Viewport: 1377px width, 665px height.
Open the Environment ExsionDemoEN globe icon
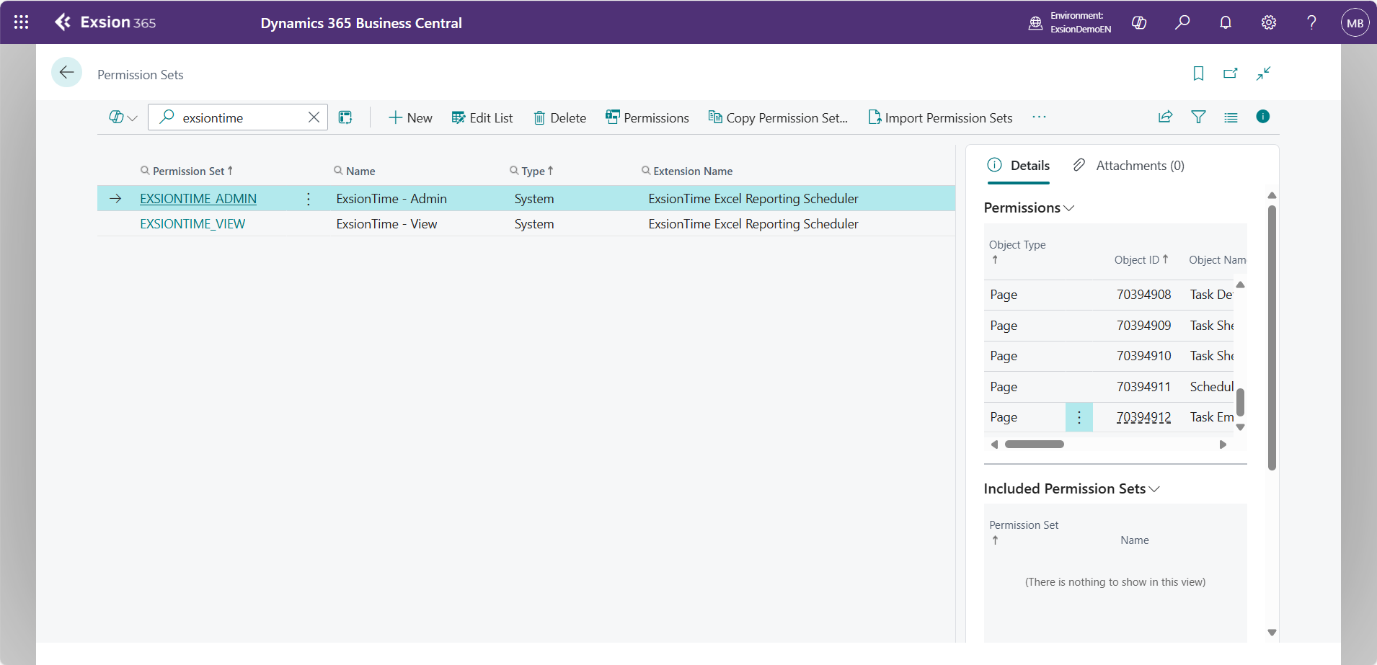pos(1035,22)
